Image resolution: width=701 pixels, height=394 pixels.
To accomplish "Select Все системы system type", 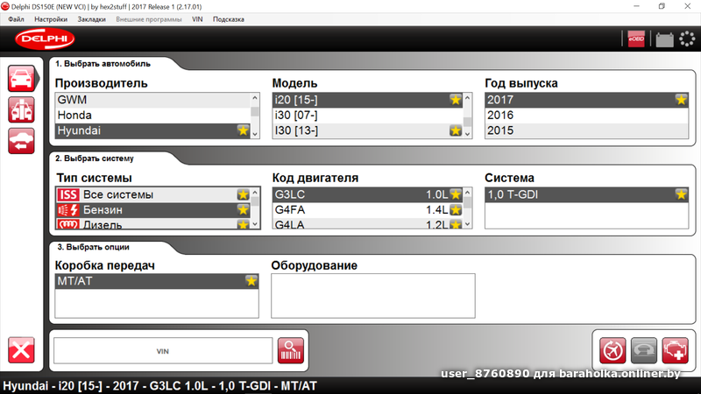I will click(x=152, y=194).
